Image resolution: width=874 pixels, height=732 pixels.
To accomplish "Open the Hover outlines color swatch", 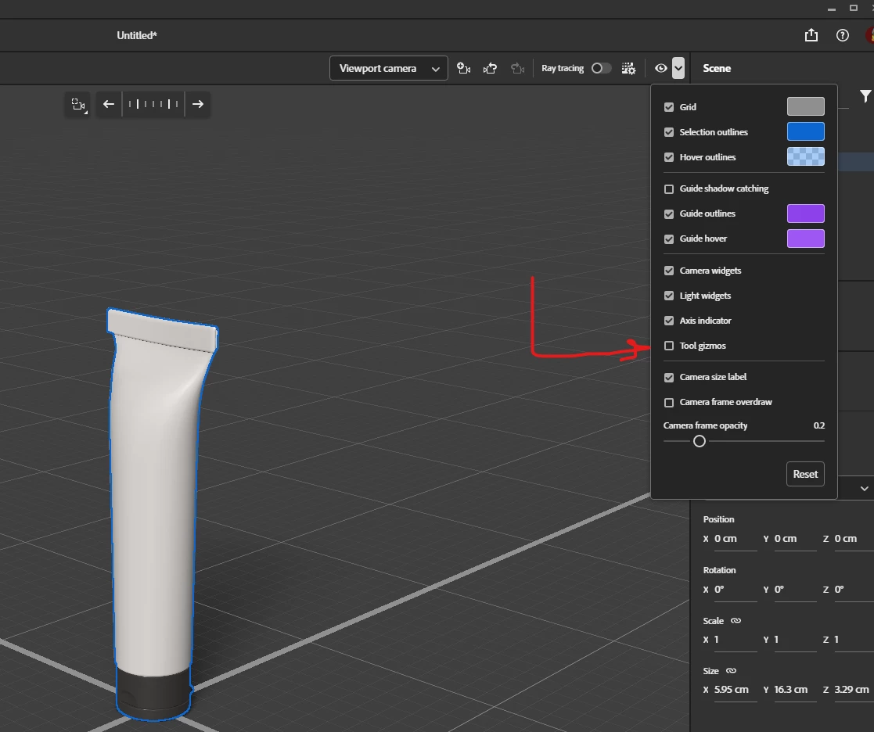I will (805, 156).
